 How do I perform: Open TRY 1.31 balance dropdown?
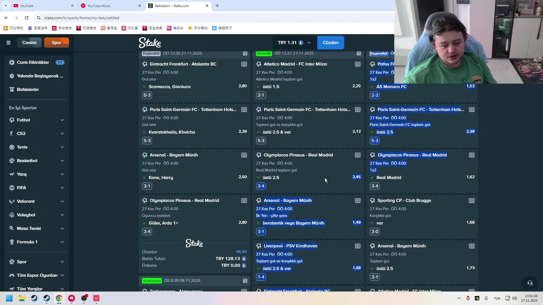[x=294, y=43]
